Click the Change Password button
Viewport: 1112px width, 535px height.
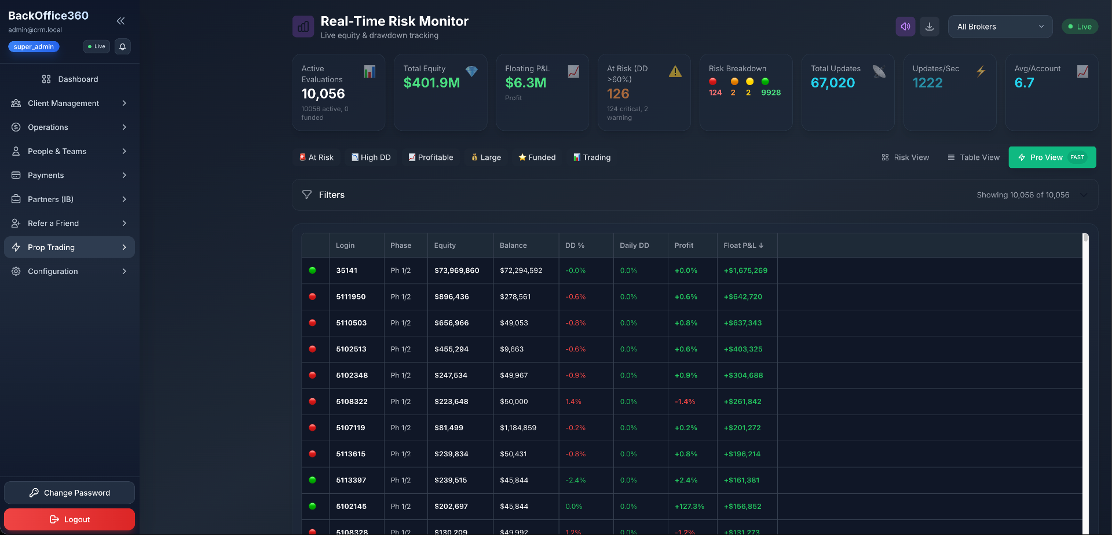point(69,493)
